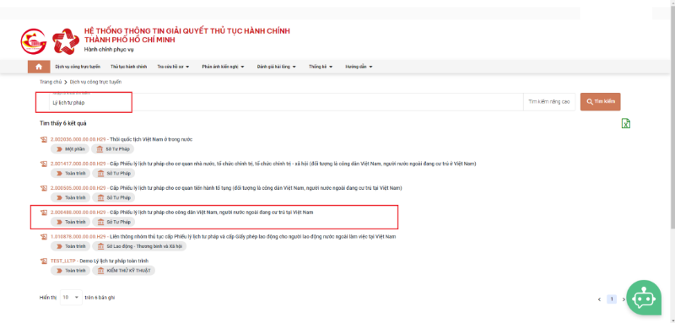Image resolution: width=675 pixels, height=323 pixels.
Task: Open the Thủ tục hành chính menu item
Action: [x=129, y=67]
